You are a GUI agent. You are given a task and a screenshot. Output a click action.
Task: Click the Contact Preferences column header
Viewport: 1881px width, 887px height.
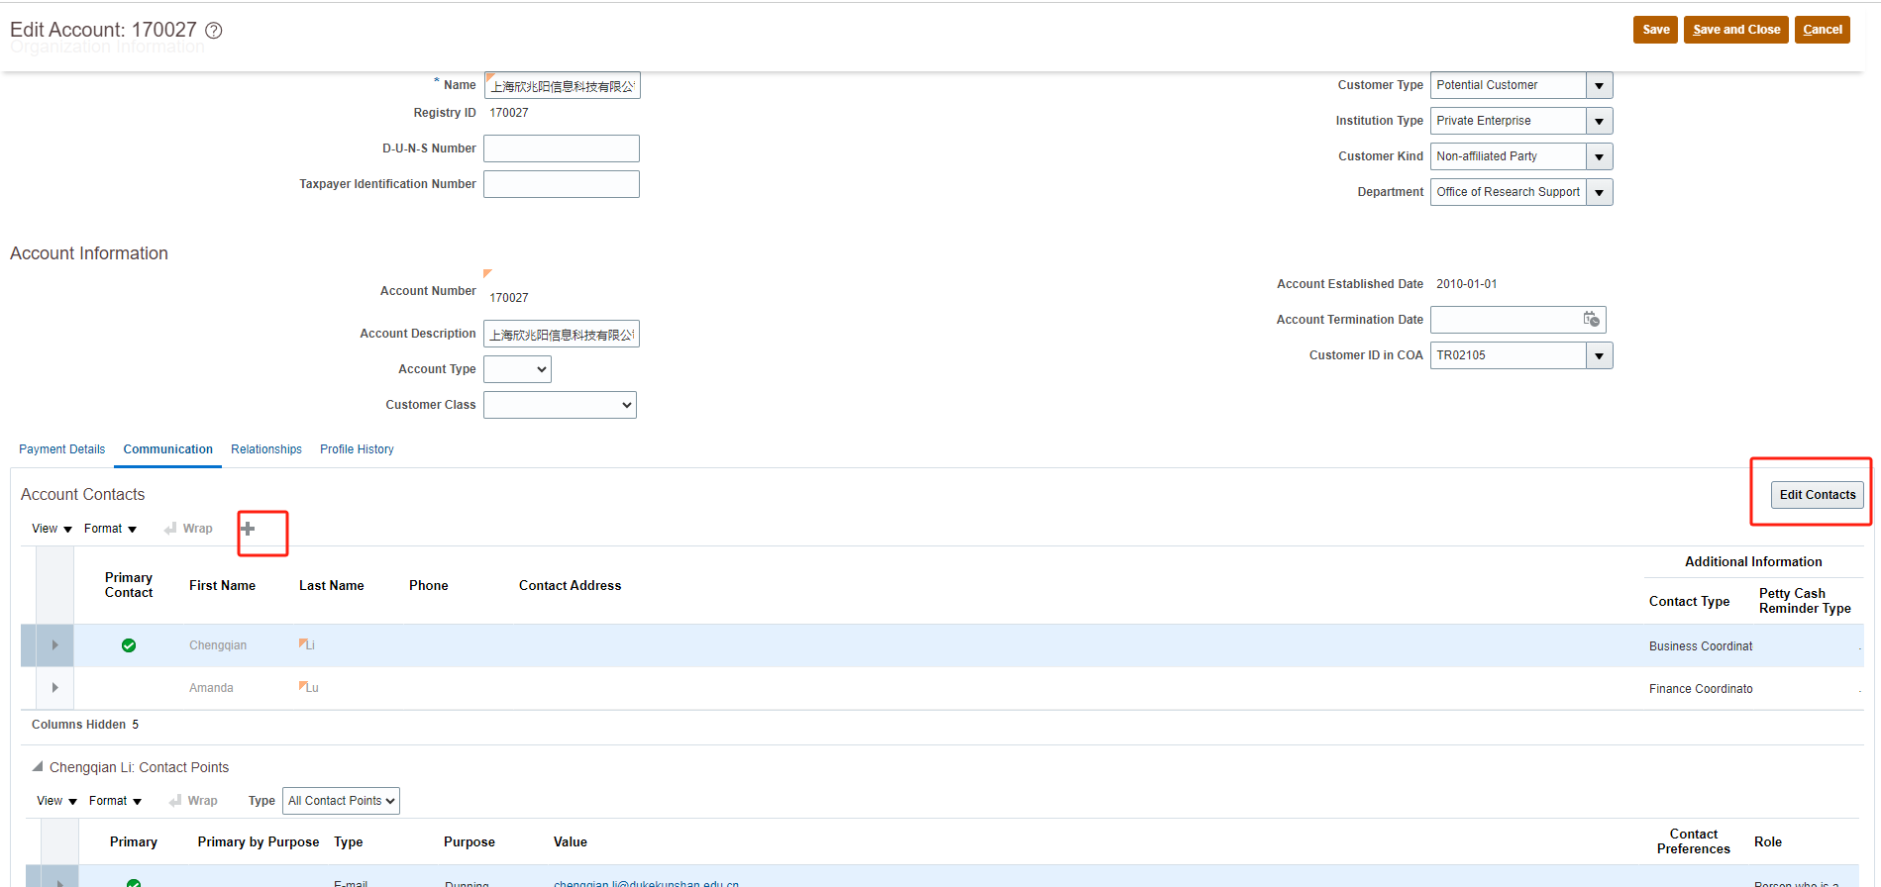tap(1694, 841)
